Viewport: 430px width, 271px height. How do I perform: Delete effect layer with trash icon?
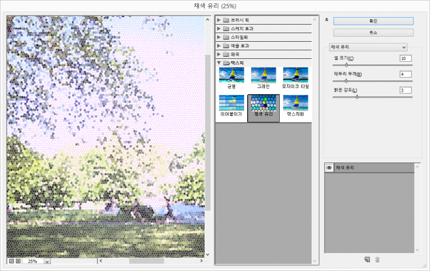377,260
